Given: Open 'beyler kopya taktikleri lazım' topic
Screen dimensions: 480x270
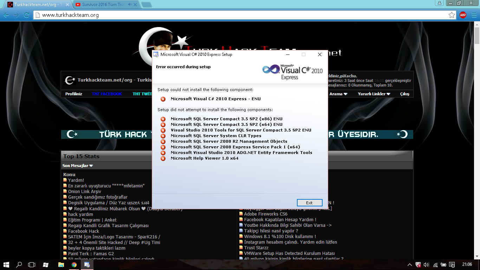Looking at the screenshot, I should (x=97, y=248).
